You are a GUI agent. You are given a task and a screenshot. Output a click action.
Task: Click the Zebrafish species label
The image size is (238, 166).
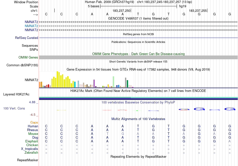(31, 152)
